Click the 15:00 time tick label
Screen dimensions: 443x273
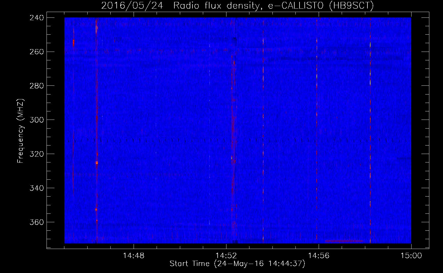pyautogui.click(x=411, y=256)
